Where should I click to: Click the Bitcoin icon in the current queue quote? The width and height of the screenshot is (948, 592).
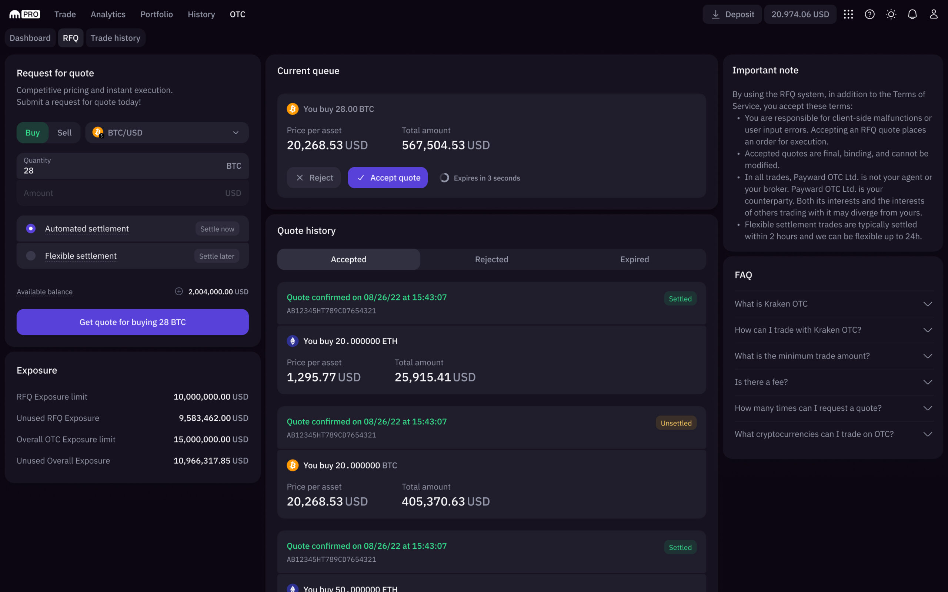[292, 109]
